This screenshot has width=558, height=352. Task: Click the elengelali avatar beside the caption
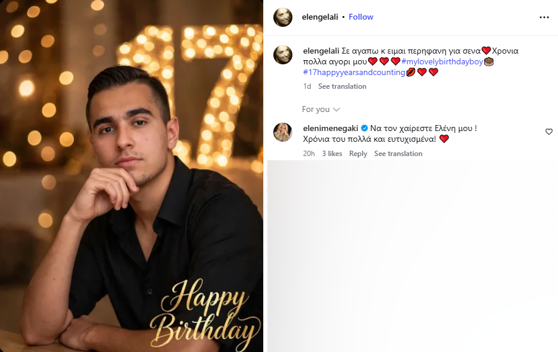282,55
